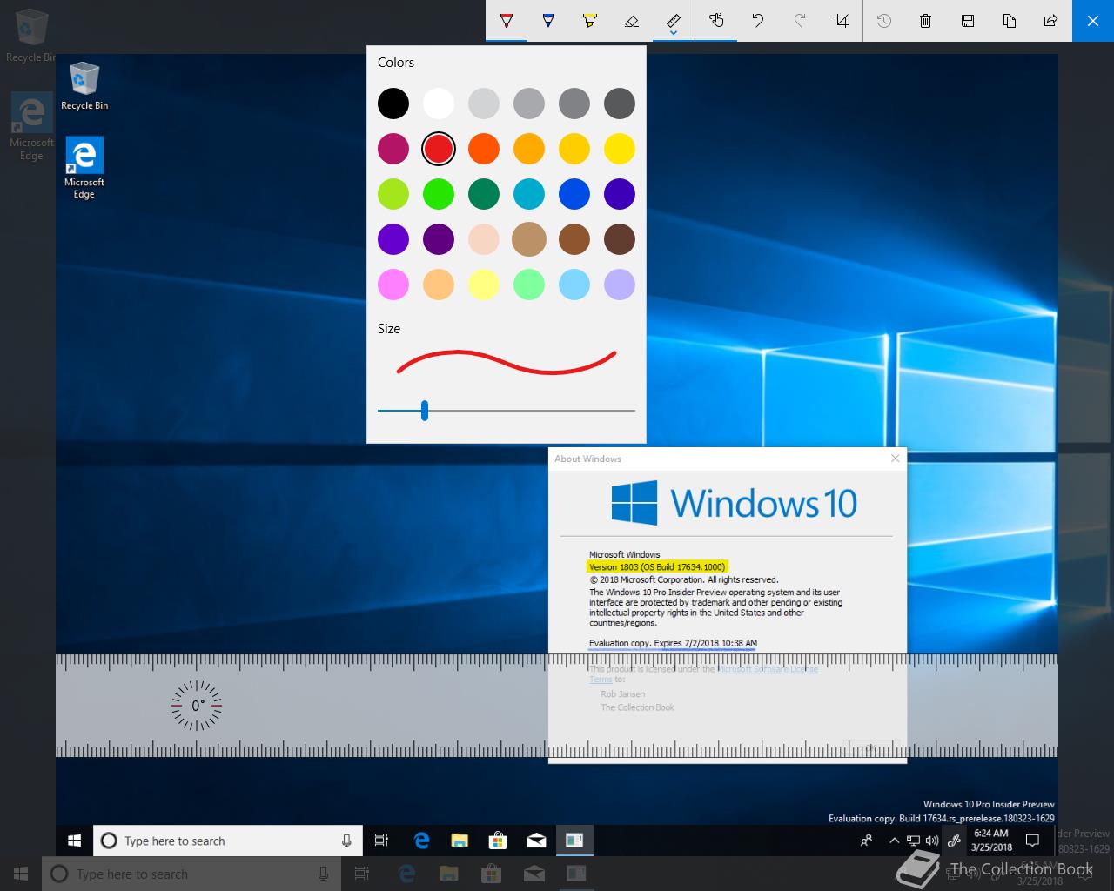
Task: Select the red ballpoint pen tool
Action: click(507, 20)
